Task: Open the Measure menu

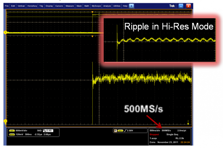Action: coord(69,6)
